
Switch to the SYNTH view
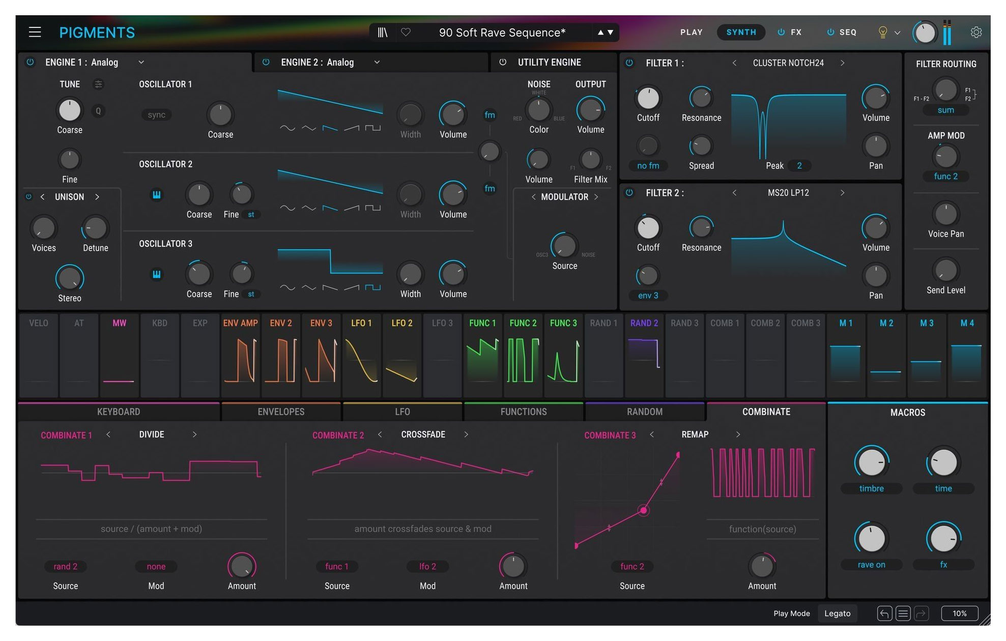click(741, 32)
